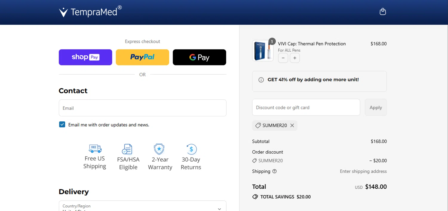
Task: Click the Total Savings tag icon
Action: pos(255,197)
